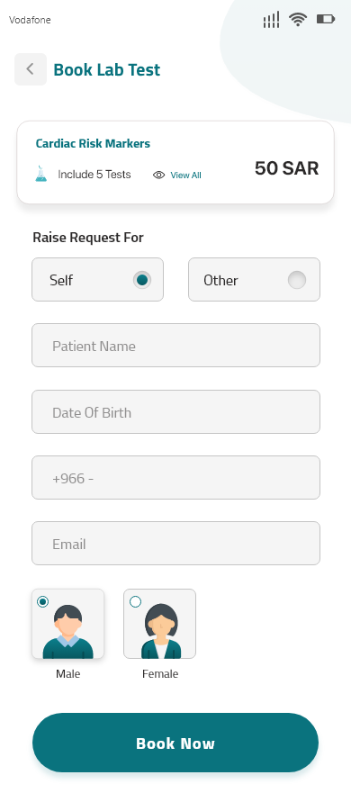Go back using the arrow icon

[31, 69]
